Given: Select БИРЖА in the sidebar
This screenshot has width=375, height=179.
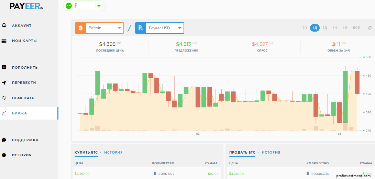Looking at the screenshot, I should (x=19, y=113).
